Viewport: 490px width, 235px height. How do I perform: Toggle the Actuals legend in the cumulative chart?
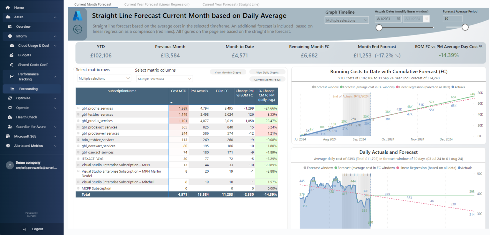459,87
